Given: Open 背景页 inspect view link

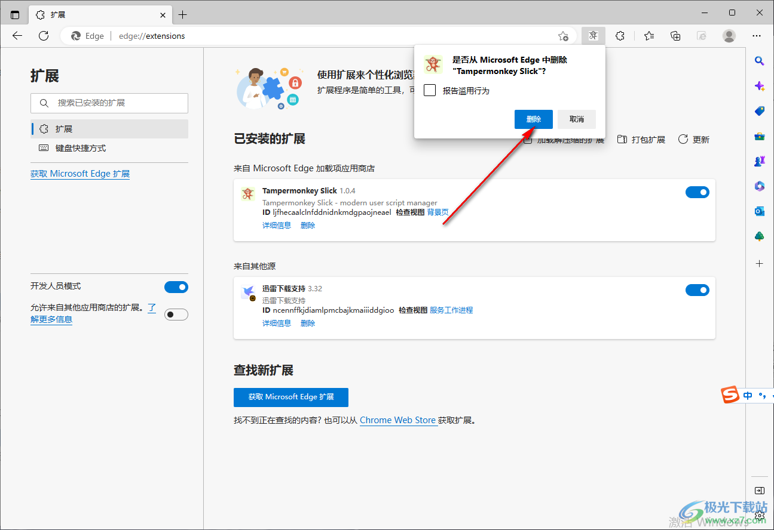Looking at the screenshot, I should coord(438,212).
